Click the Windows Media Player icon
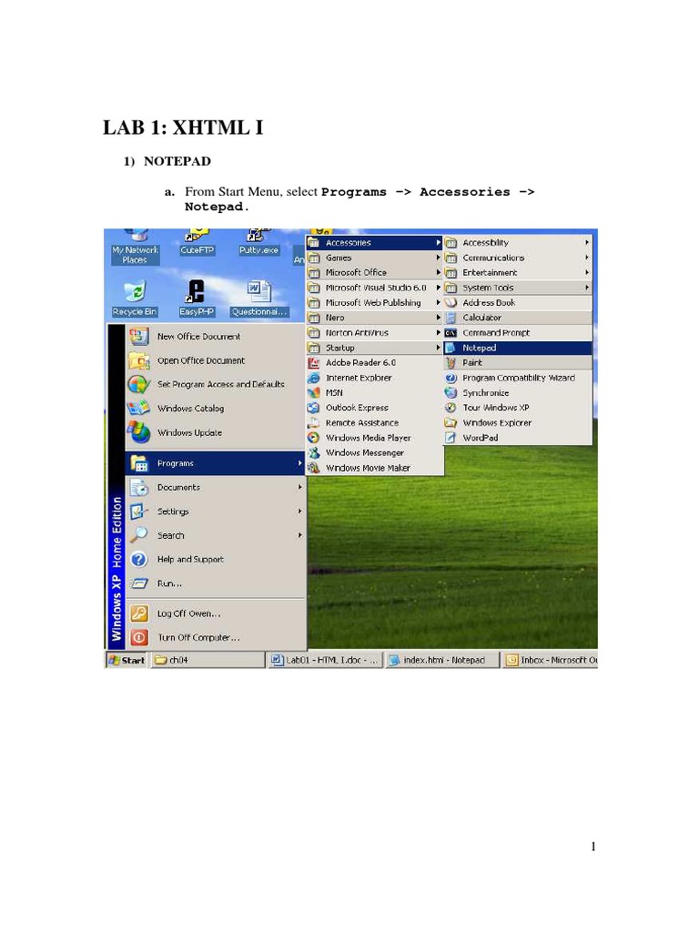Image resolution: width=699 pixels, height=932 pixels. tap(314, 438)
